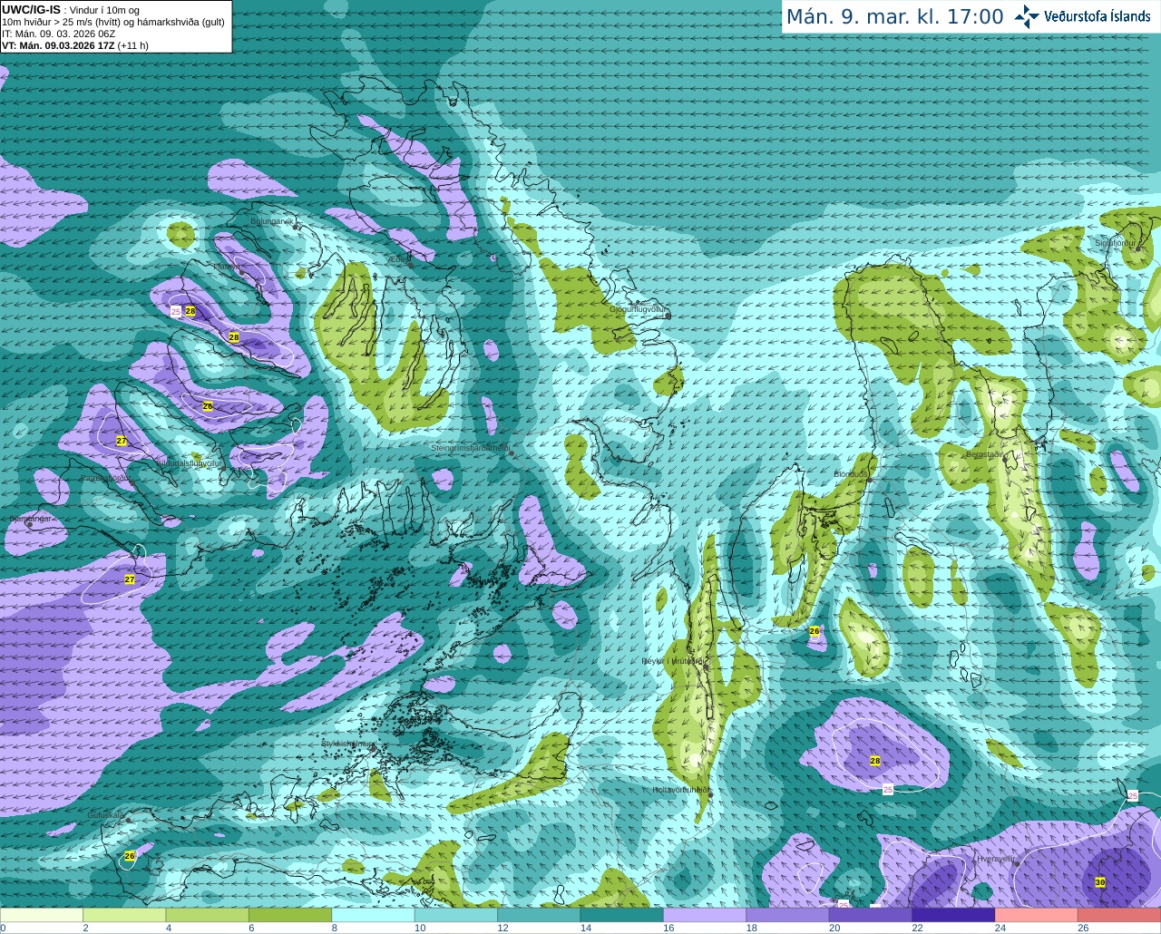Click the pale yellow 0–2 legend swatch
The height and width of the screenshot is (934, 1161).
(x=42, y=915)
